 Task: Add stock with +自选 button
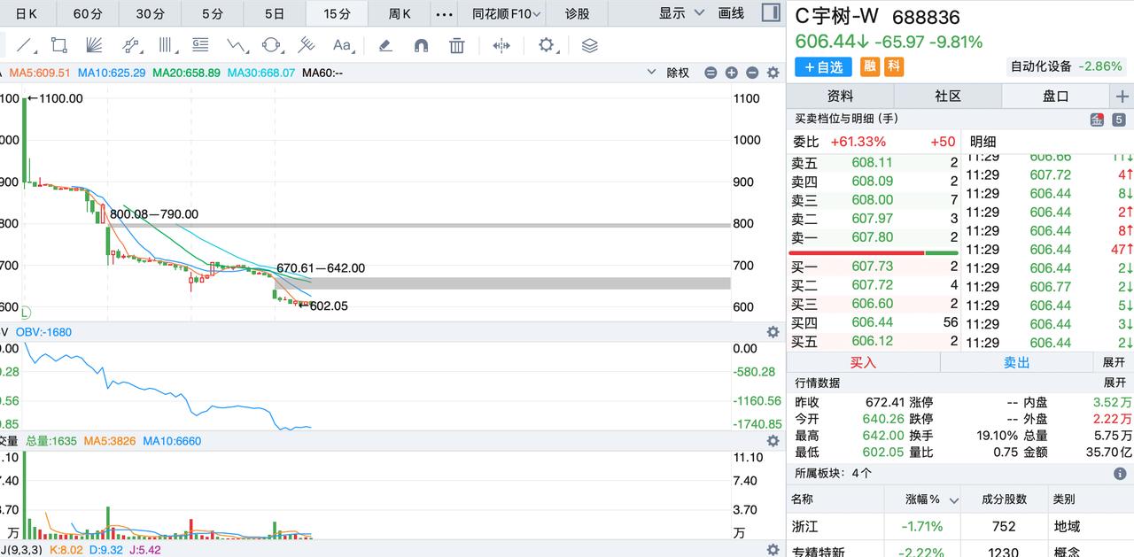(x=823, y=66)
